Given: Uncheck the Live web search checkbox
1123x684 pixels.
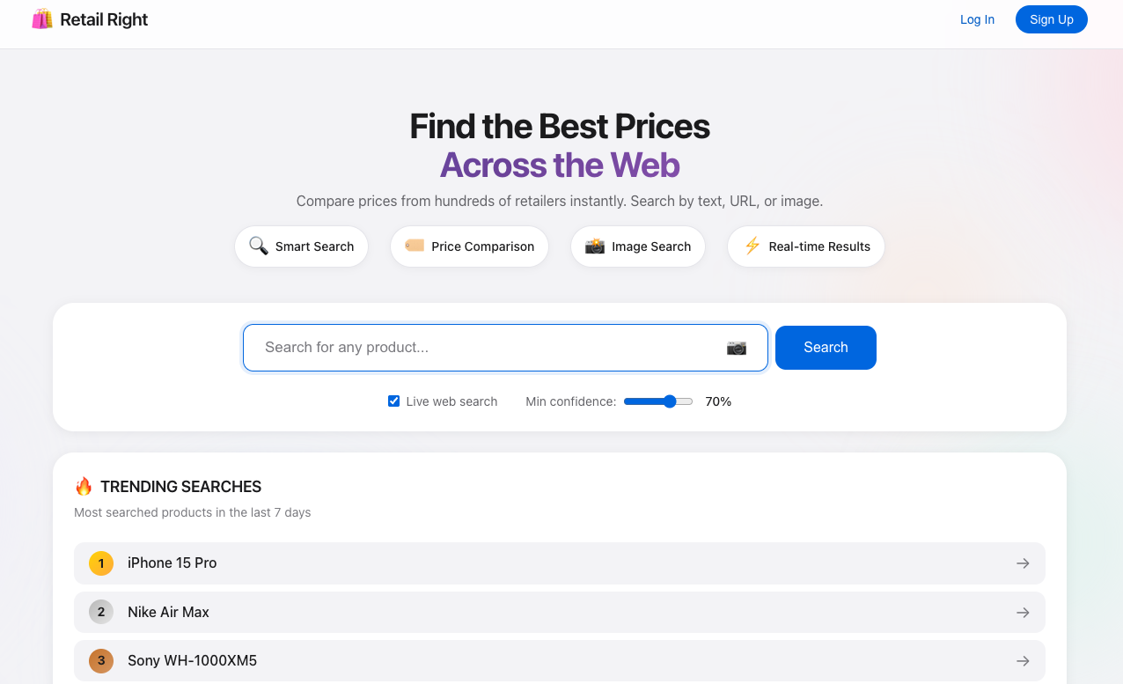Looking at the screenshot, I should coord(393,401).
